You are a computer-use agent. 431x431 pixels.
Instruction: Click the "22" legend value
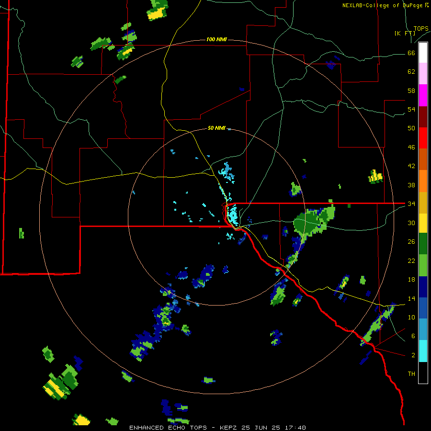(x=411, y=261)
